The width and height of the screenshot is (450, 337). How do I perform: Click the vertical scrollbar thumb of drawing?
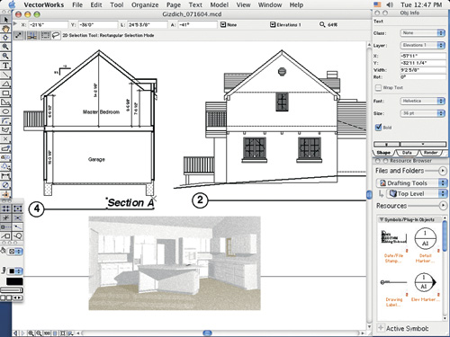[x=369, y=195]
